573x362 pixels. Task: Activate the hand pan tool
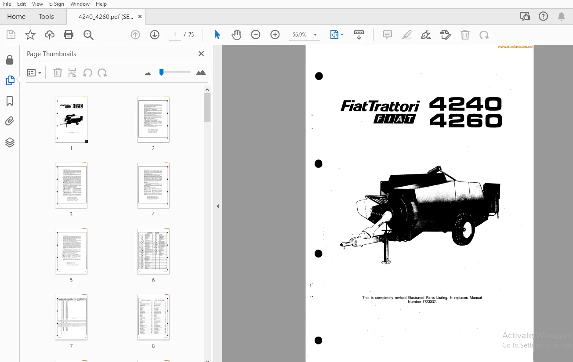point(236,35)
